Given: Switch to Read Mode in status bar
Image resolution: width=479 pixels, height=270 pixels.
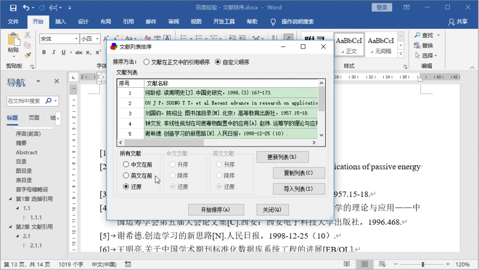Looking at the screenshot, I should pos(346,264).
